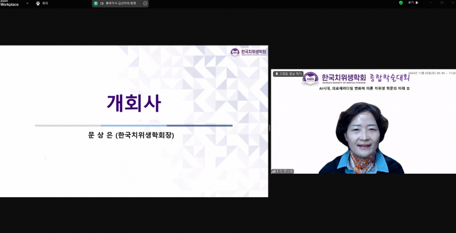Click the divider handle between slide and video

270,128
